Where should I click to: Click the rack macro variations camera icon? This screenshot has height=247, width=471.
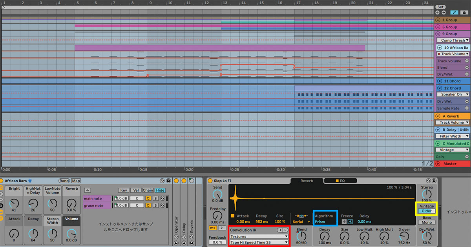[x=2, y=205]
